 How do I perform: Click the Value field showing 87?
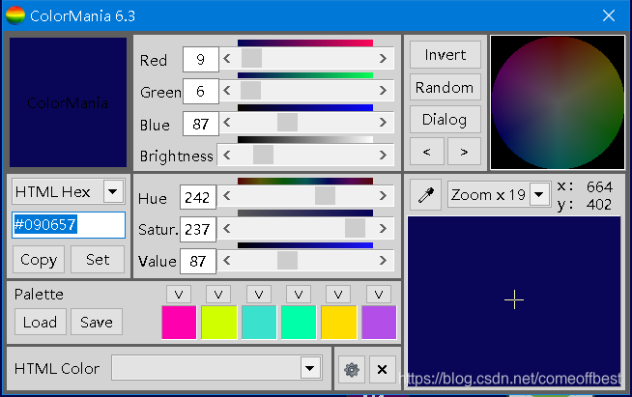point(198,261)
